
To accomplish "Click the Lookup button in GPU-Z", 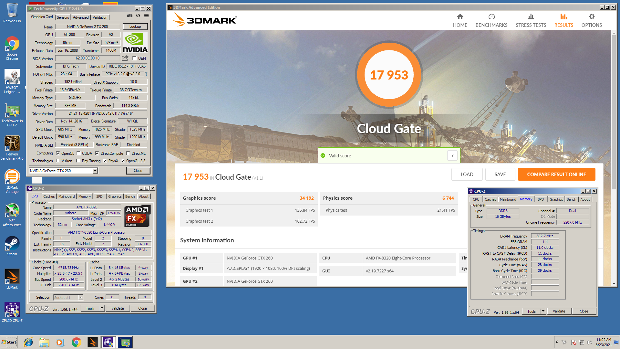I will [135, 26].
